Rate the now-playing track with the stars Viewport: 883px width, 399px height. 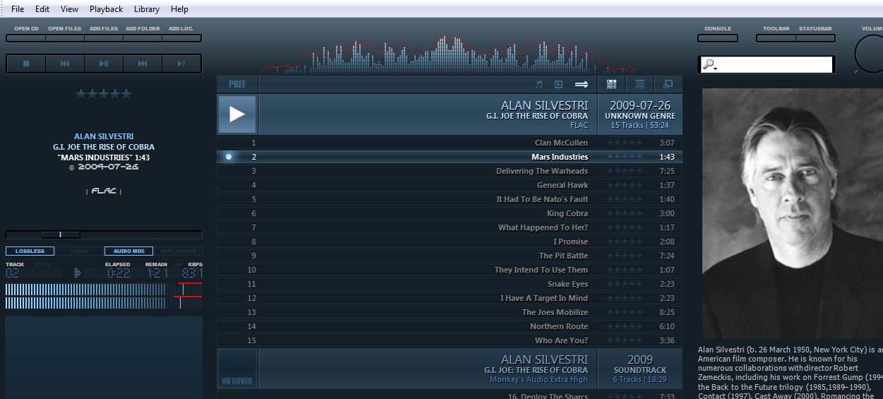(x=104, y=93)
